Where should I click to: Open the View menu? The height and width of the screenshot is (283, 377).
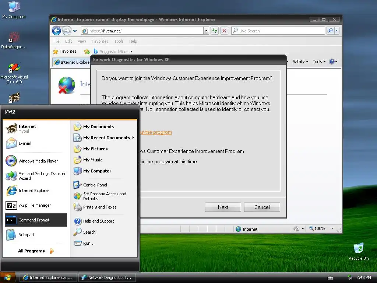[82, 41]
